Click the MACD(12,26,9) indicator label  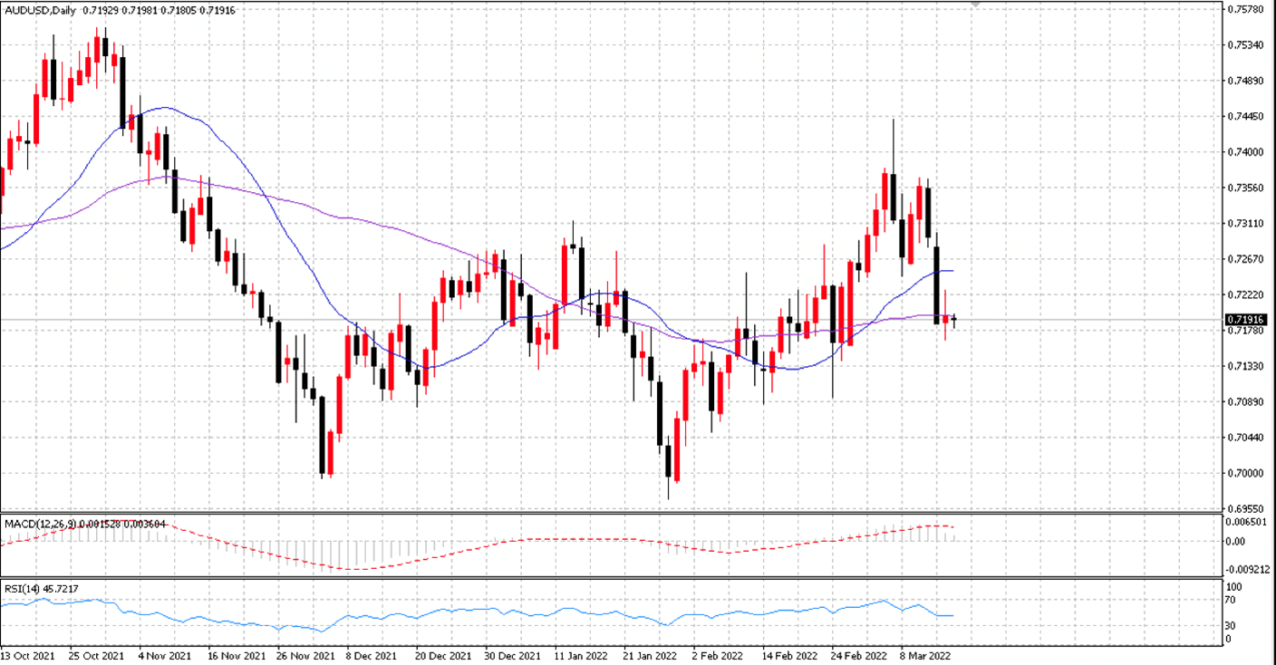point(42,524)
